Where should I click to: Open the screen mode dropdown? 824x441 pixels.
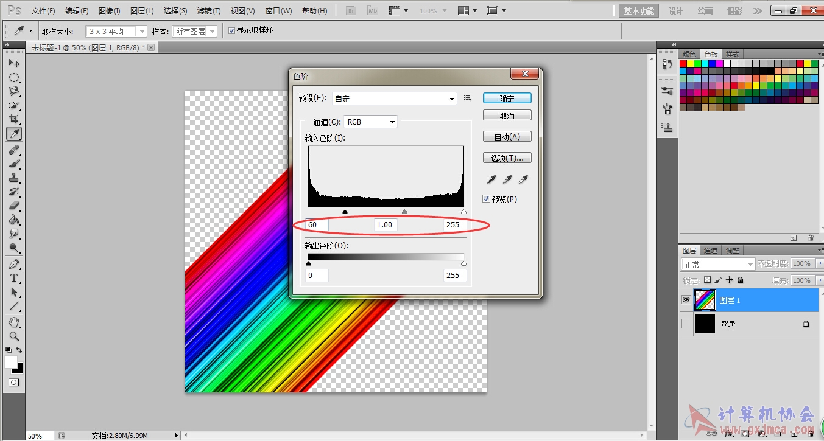(x=498, y=11)
